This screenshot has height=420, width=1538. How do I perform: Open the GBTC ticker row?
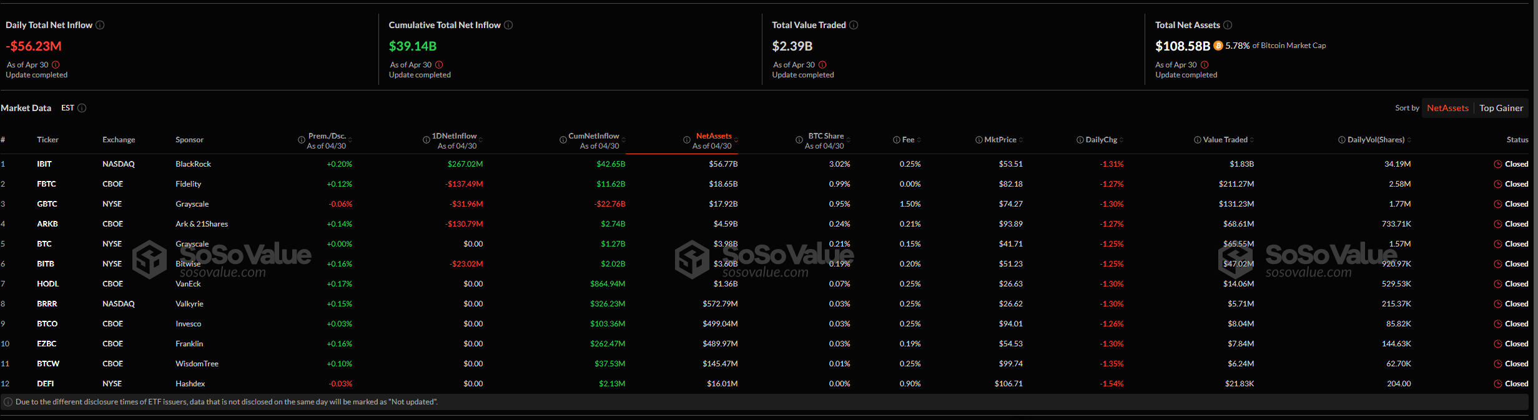click(x=47, y=204)
